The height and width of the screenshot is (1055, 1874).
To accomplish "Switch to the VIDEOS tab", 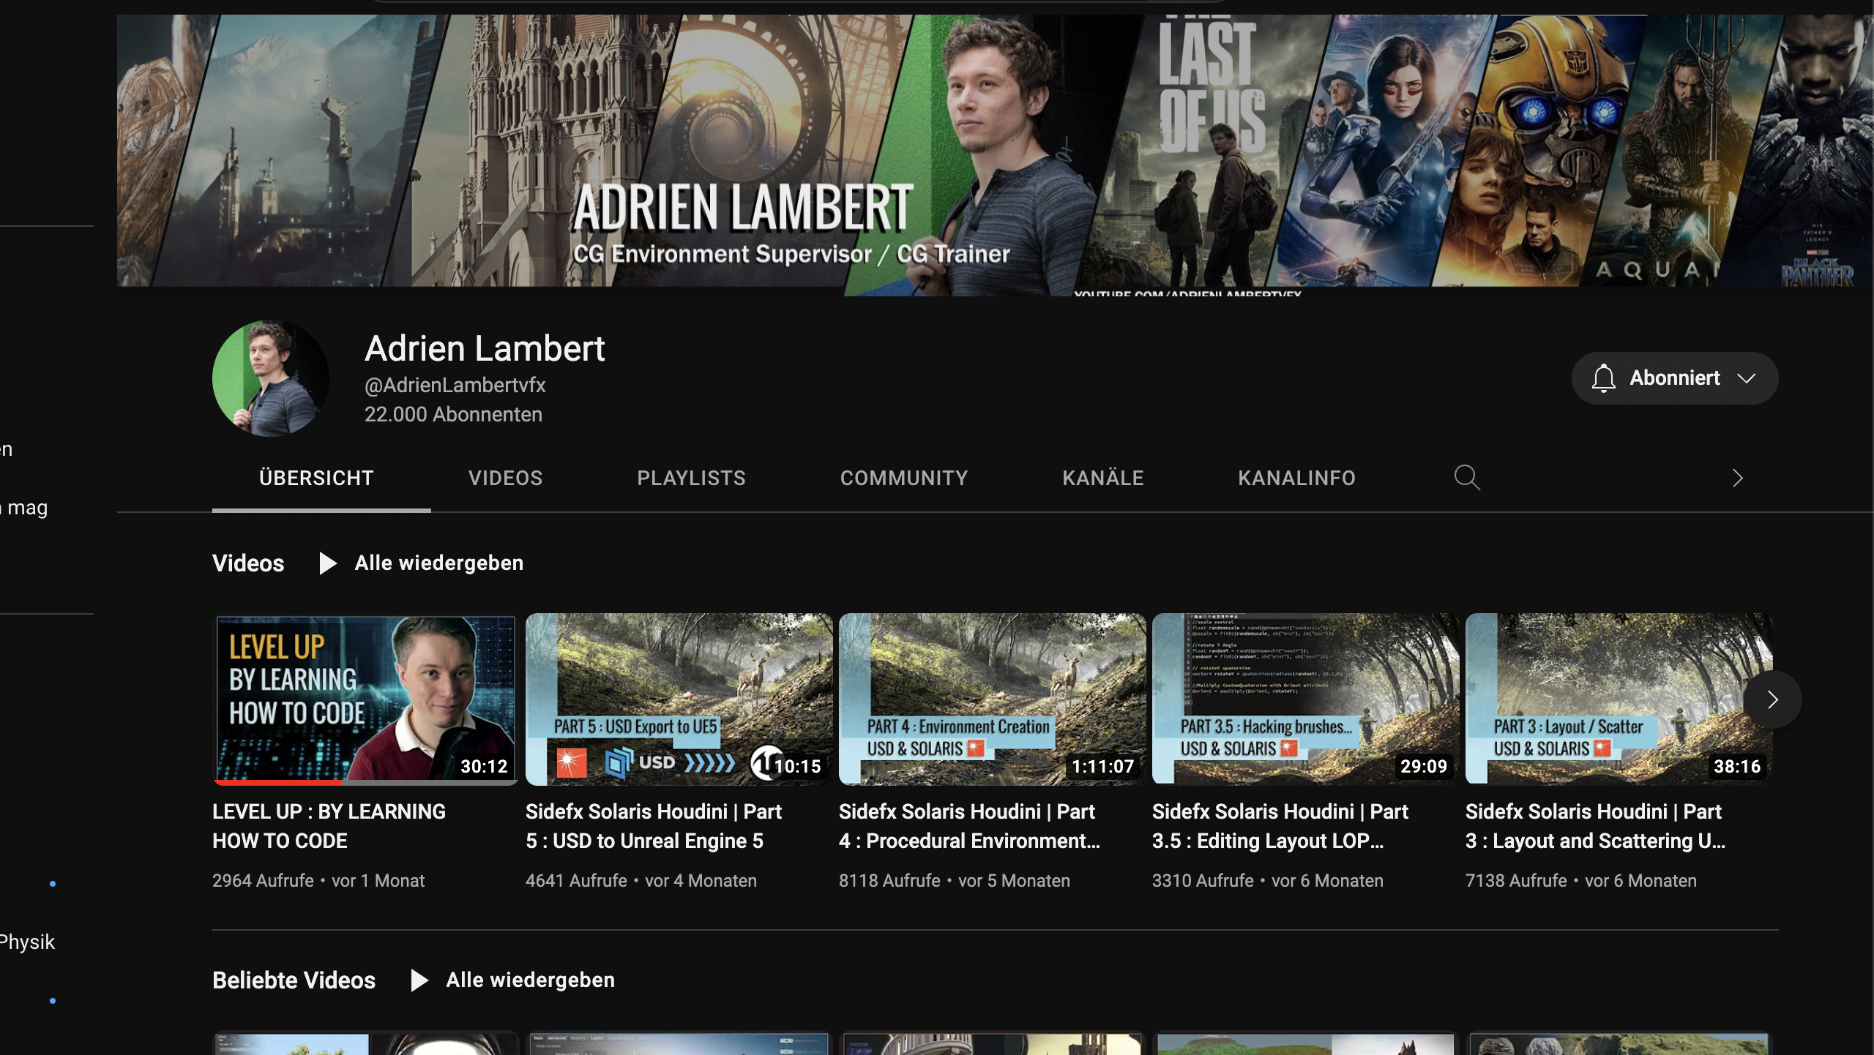I will [x=505, y=478].
